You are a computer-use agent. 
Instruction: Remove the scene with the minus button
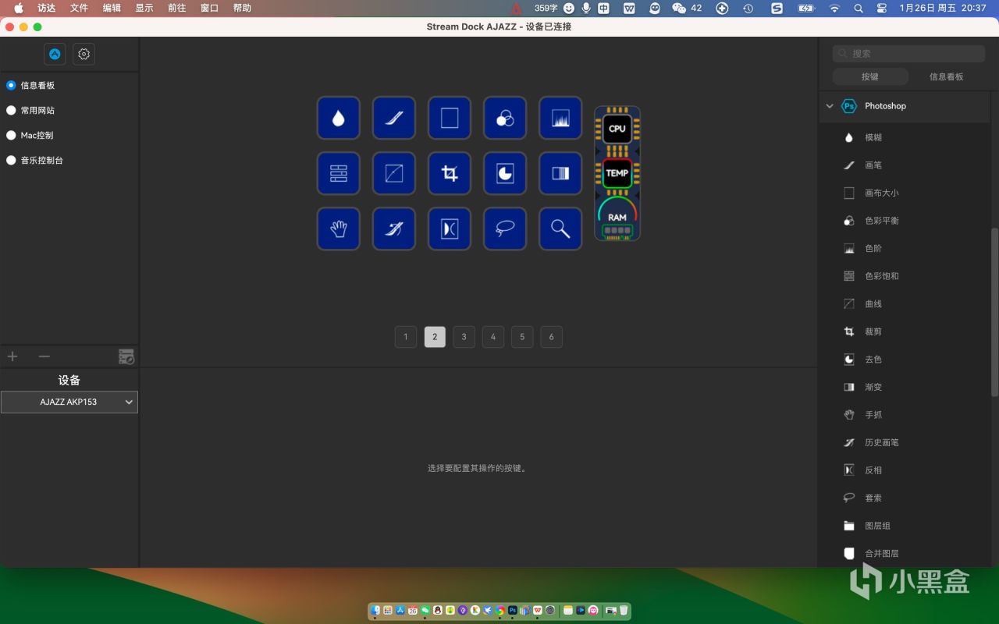coord(44,356)
